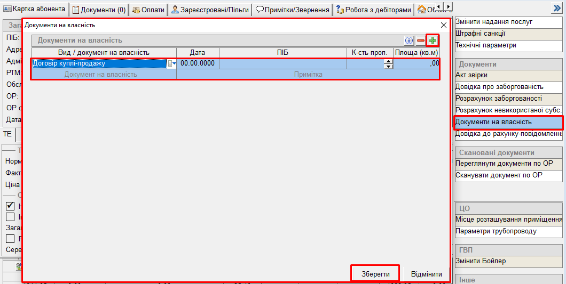This screenshot has height=284, width=566.
Task: Remove the row with red minus icon
Action: click(x=421, y=40)
